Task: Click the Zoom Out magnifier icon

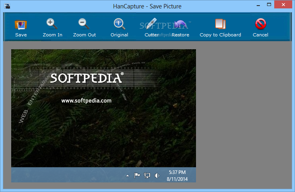Action: pos(84,24)
